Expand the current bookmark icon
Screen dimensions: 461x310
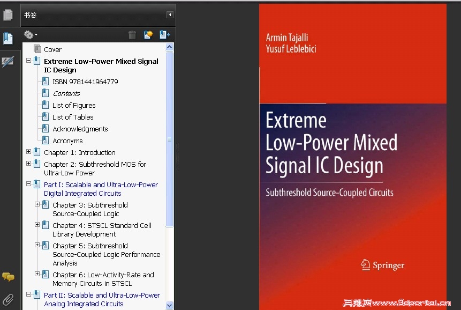(x=165, y=35)
